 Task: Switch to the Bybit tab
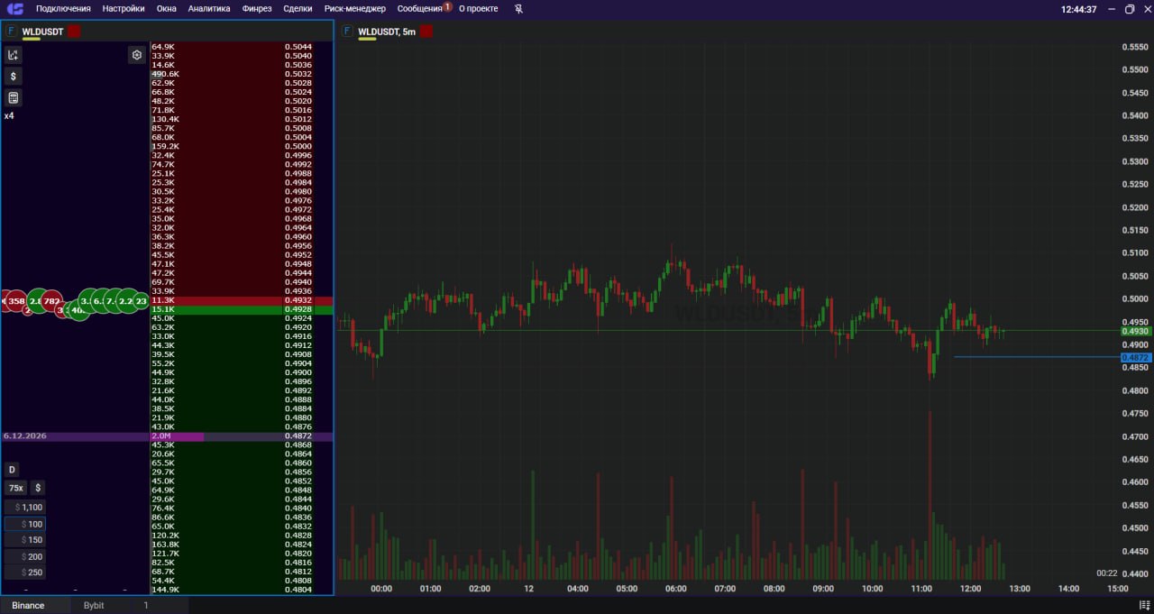pos(94,605)
